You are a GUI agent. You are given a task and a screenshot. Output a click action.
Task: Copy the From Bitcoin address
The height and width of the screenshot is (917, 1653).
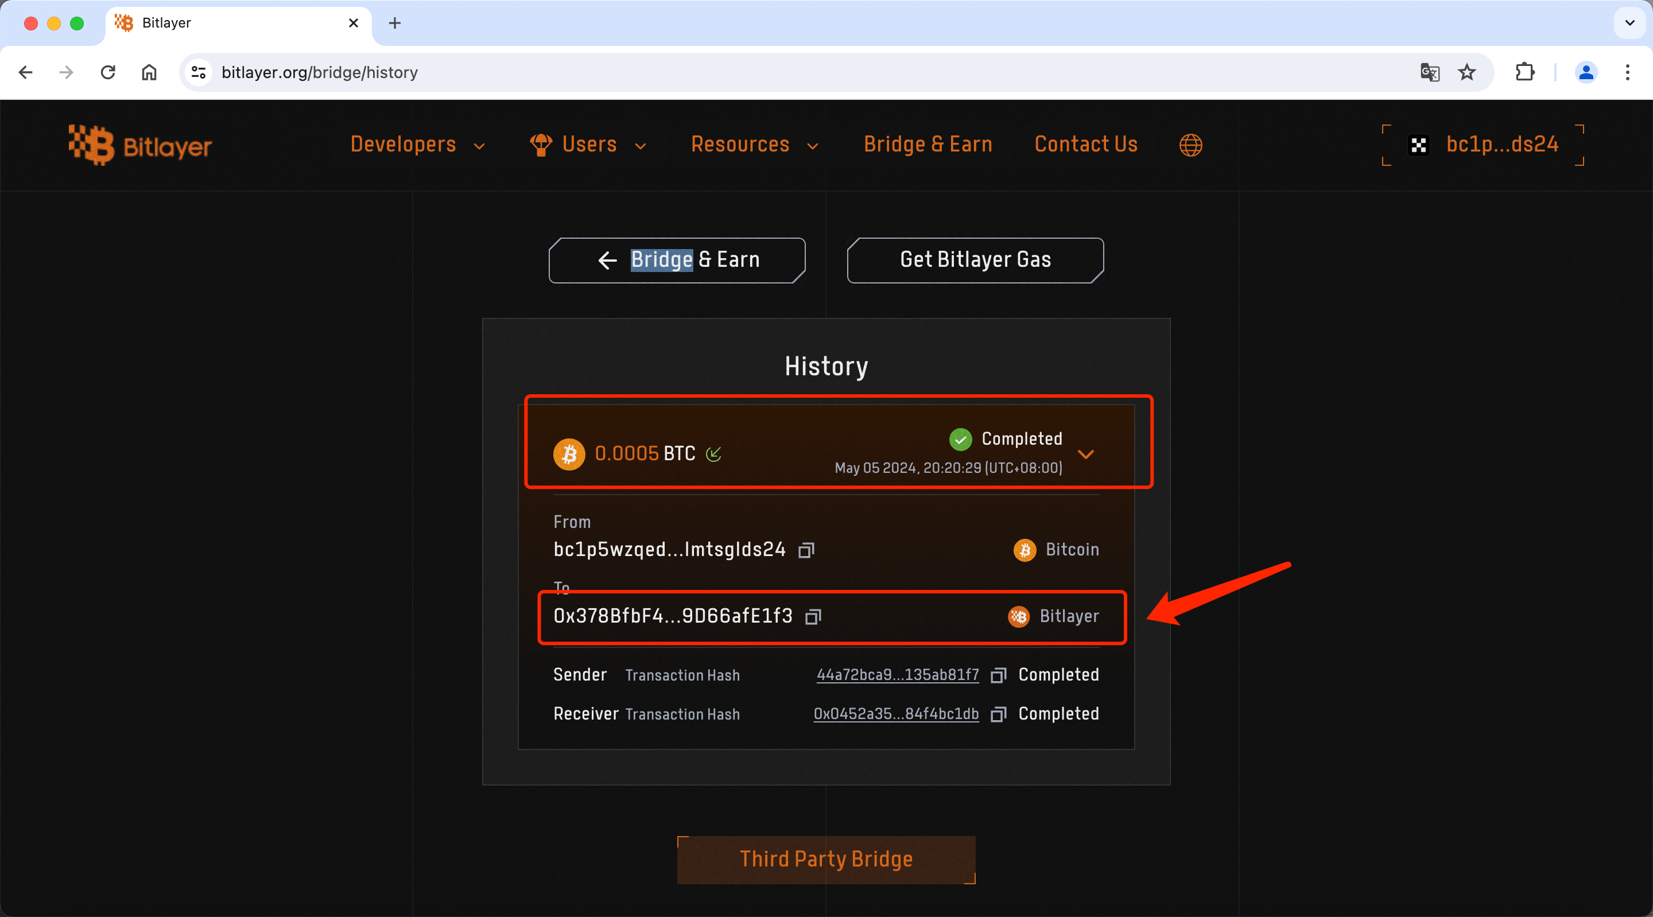(806, 550)
